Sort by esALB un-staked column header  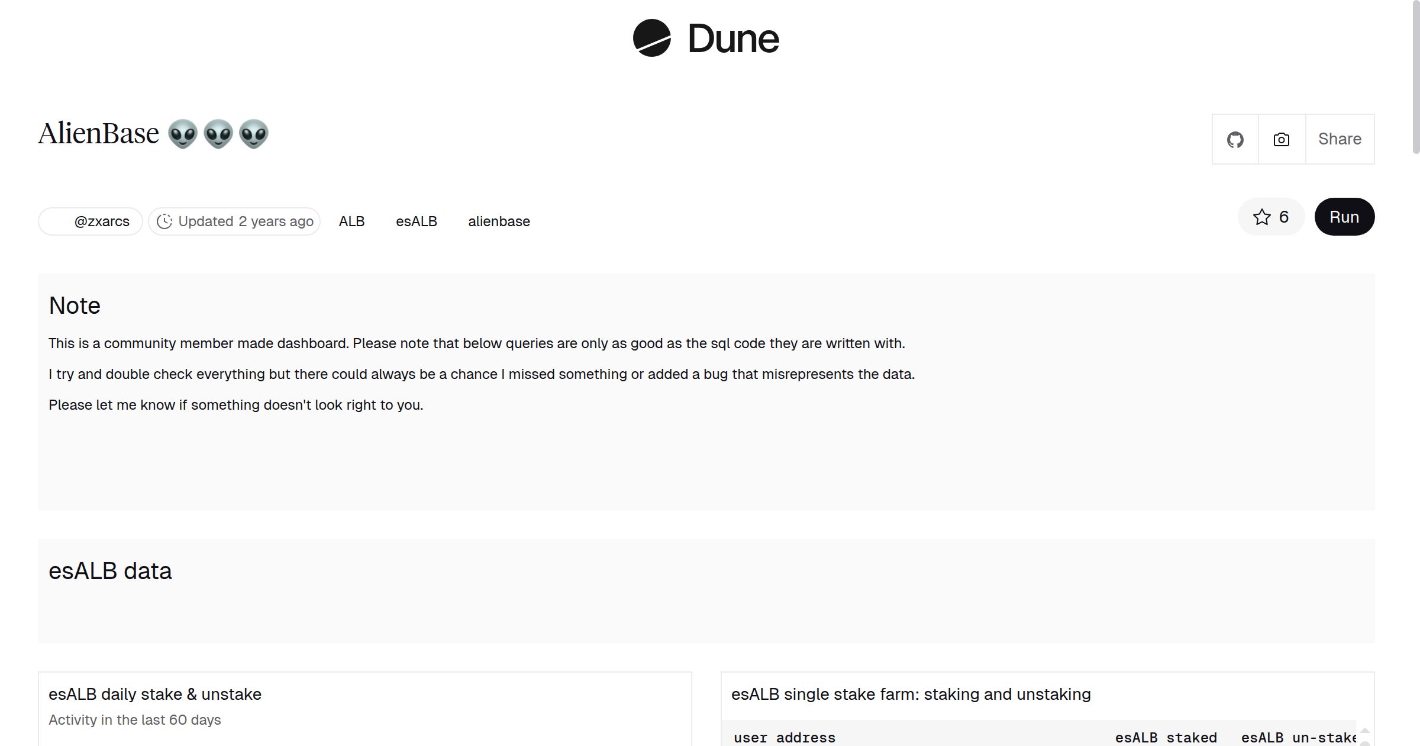1298,738
